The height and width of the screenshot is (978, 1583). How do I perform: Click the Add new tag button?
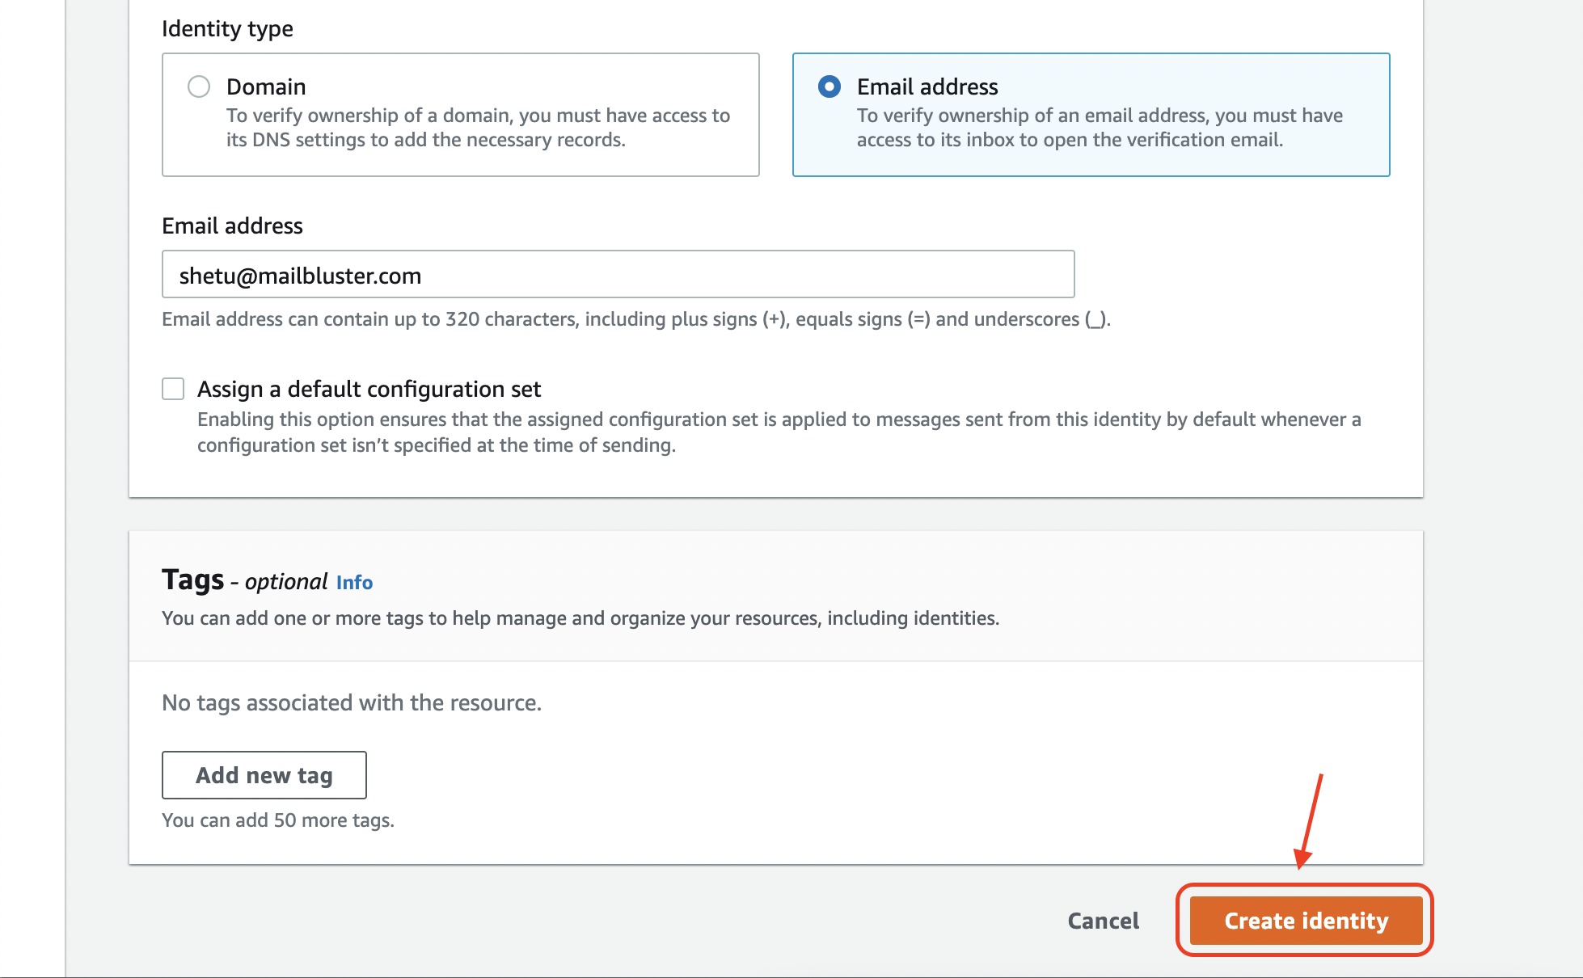[x=264, y=775]
